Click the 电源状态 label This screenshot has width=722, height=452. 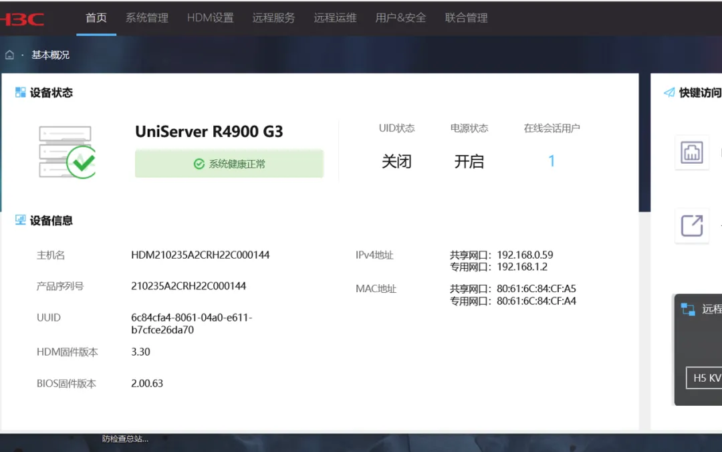click(469, 128)
